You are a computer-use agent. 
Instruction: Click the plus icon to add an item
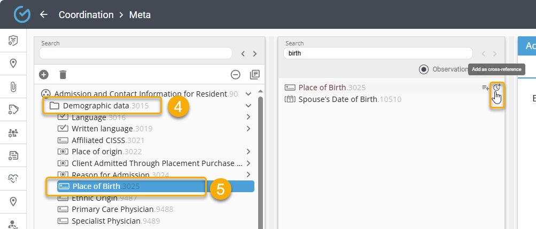(44, 75)
